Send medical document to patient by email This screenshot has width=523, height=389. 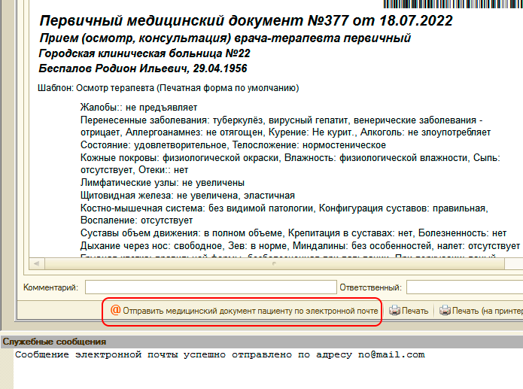[x=250, y=311]
